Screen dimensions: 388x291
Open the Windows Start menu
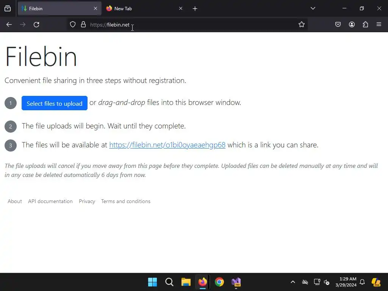[x=152, y=282]
